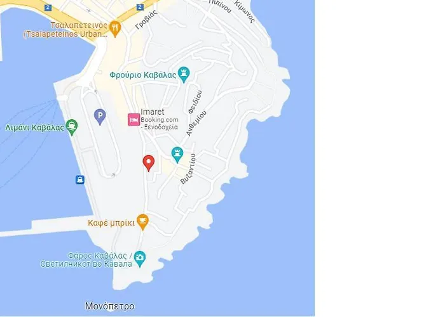Click the Φειδίου street label
The image size is (445, 317).
[195, 102]
